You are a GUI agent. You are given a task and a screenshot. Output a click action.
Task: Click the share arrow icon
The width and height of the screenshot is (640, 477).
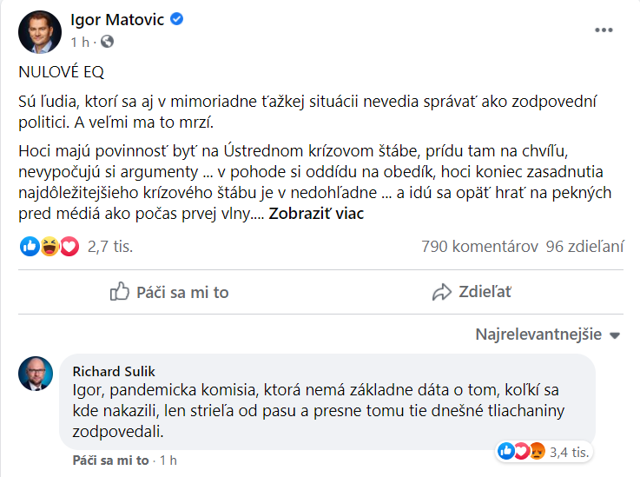[442, 292]
